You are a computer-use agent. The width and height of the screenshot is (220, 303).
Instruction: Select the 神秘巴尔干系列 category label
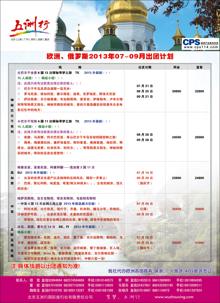tap(12, 116)
